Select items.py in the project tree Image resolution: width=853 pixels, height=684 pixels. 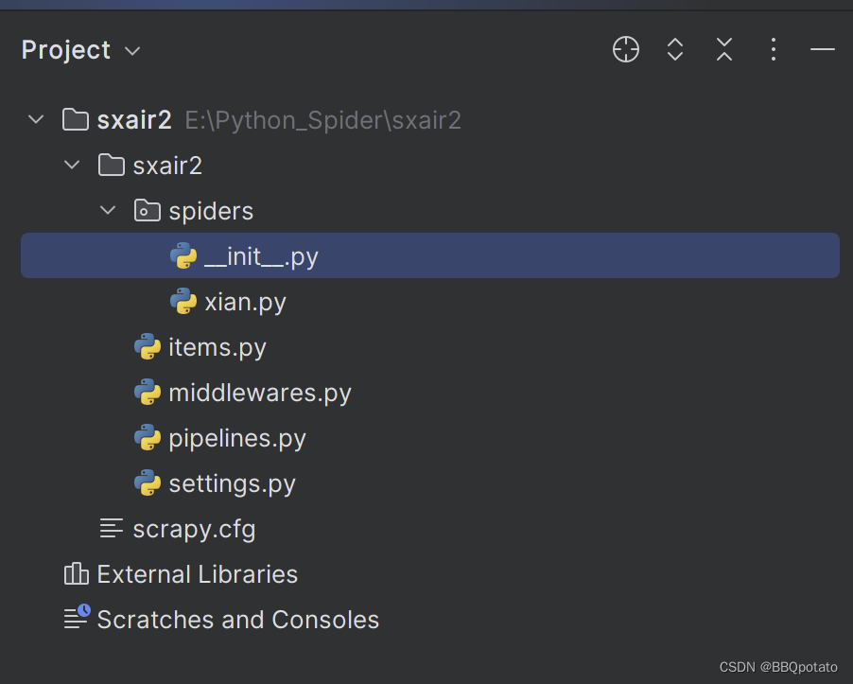pos(217,347)
